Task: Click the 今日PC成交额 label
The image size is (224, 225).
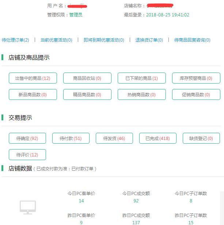Action: (136, 193)
